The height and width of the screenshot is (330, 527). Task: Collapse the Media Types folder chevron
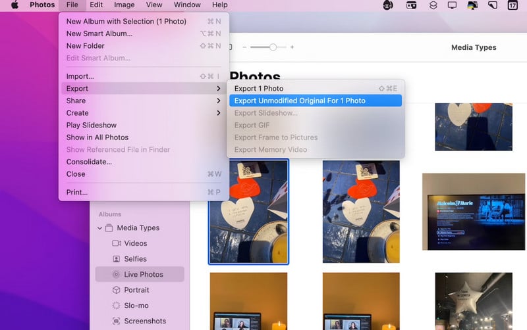pos(99,228)
